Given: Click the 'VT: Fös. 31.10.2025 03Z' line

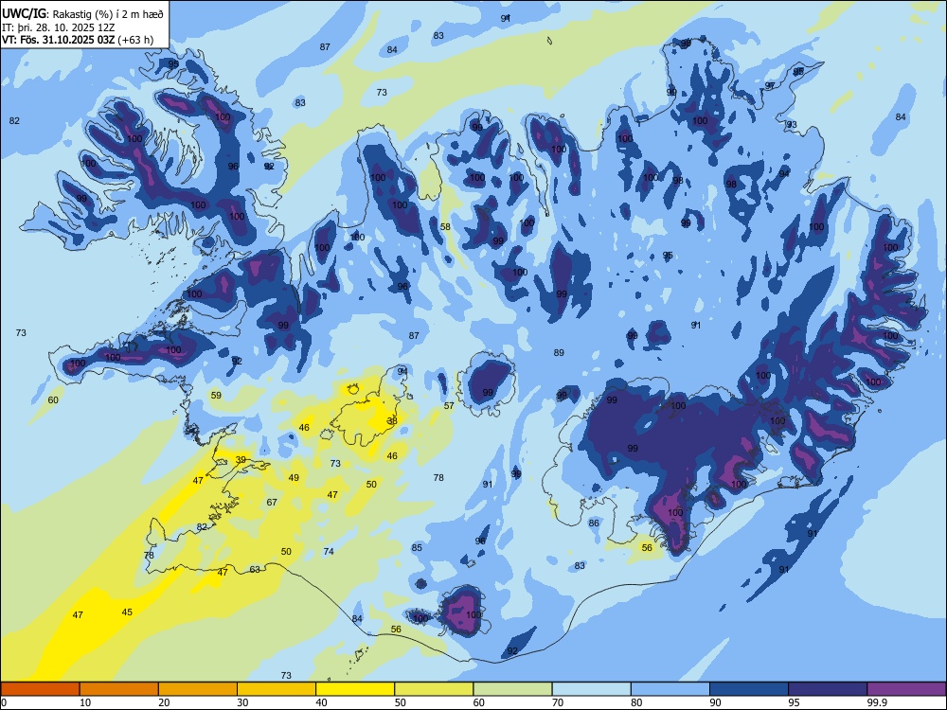Looking at the screenshot, I should tap(58, 41).
